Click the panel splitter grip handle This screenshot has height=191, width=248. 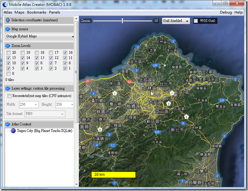tap(76, 72)
